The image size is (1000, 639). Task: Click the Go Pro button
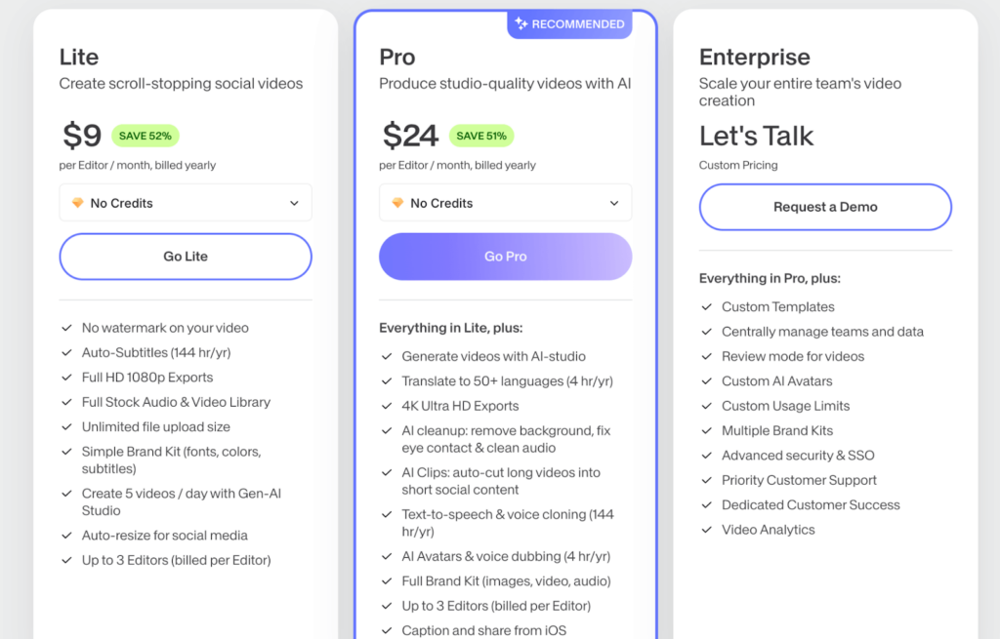pos(505,257)
